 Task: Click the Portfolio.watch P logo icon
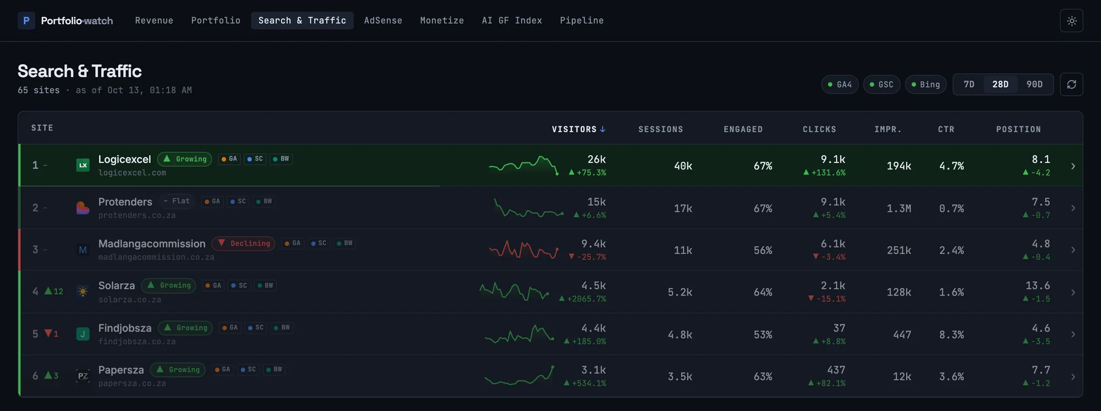coord(26,20)
